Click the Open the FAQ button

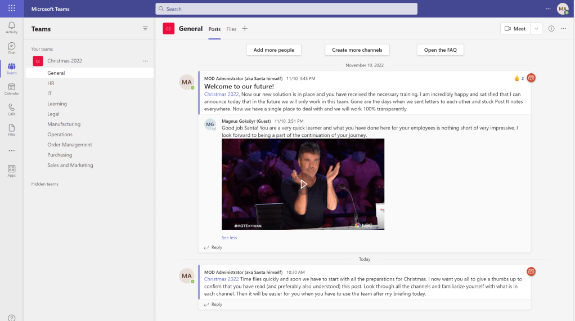(x=440, y=50)
